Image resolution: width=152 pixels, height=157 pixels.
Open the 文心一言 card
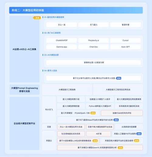tap(61, 25)
